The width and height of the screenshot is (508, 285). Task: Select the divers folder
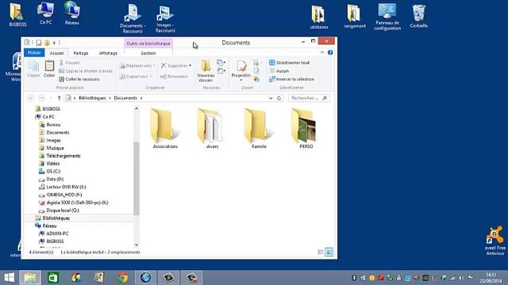click(212, 128)
